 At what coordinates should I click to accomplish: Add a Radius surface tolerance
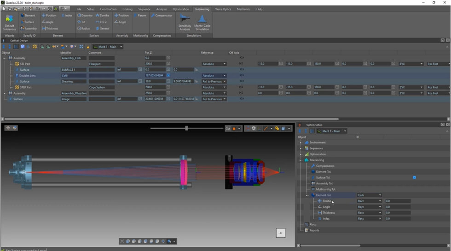(84, 29)
